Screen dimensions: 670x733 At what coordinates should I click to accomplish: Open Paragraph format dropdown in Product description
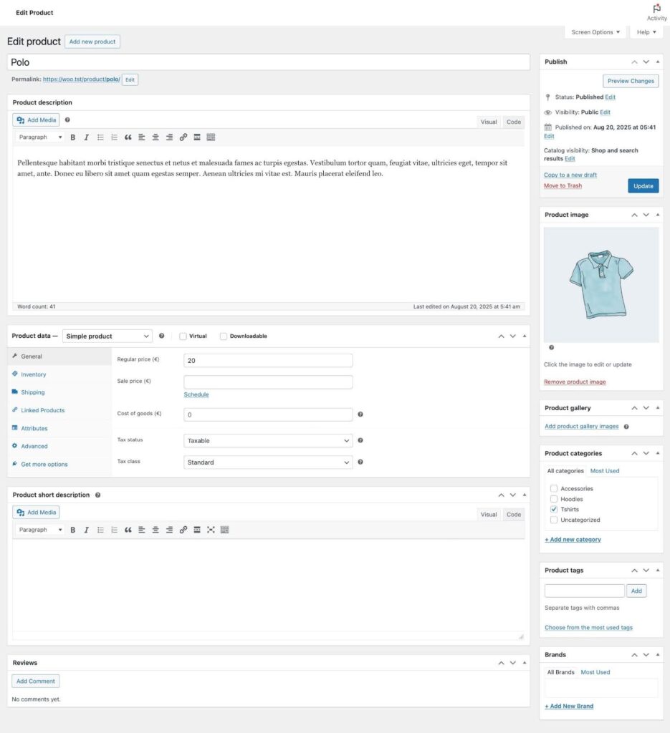(39, 137)
